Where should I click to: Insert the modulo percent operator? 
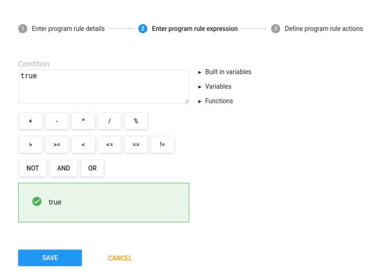click(x=136, y=121)
